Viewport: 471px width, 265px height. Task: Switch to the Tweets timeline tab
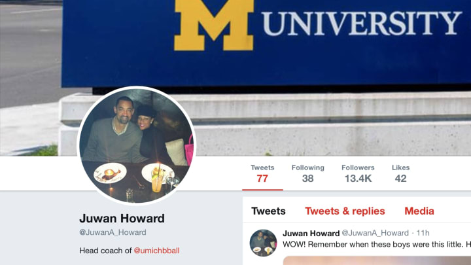[x=268, y=211]
